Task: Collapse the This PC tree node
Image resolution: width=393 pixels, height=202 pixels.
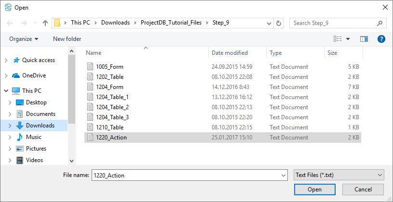Action: click(x=6, y=91)
